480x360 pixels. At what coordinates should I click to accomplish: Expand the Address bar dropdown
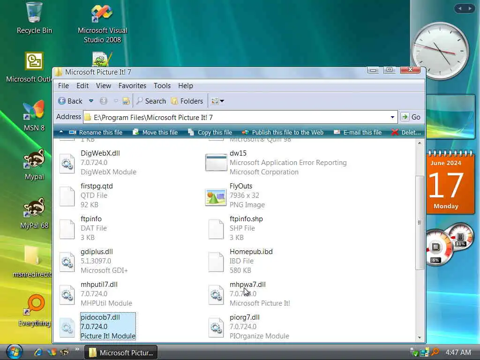(392, 117)
